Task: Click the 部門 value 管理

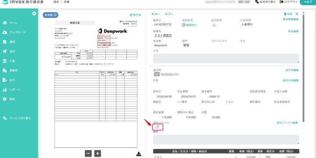Action: click(186, 45)
